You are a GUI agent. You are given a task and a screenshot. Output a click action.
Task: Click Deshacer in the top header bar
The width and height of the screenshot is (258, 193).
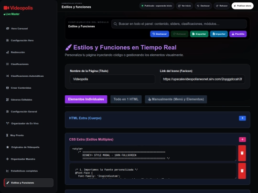[x=203, y=6]
